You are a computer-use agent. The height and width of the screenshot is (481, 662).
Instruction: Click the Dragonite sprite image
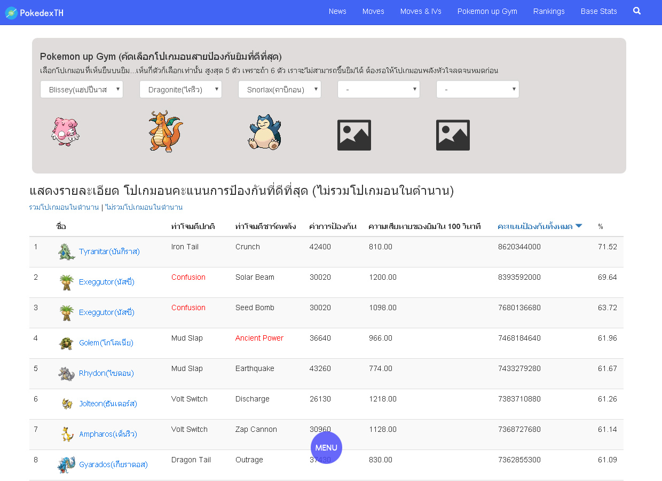point(165,131)
